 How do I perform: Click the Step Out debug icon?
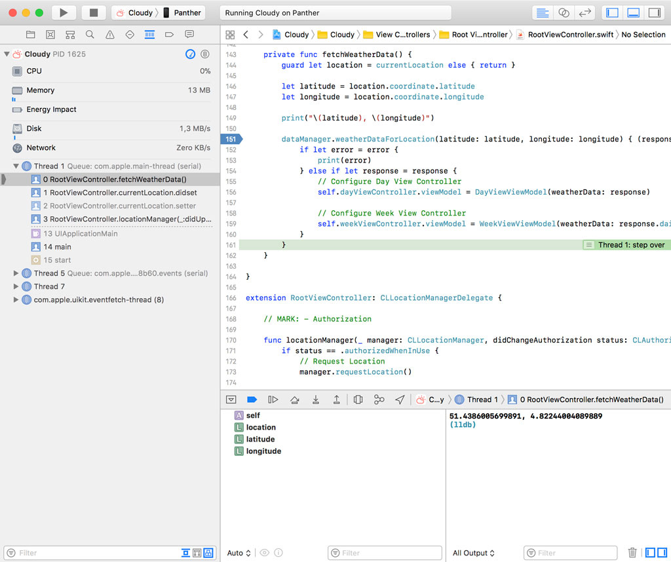pyautogui.click(x=337, y=400)
